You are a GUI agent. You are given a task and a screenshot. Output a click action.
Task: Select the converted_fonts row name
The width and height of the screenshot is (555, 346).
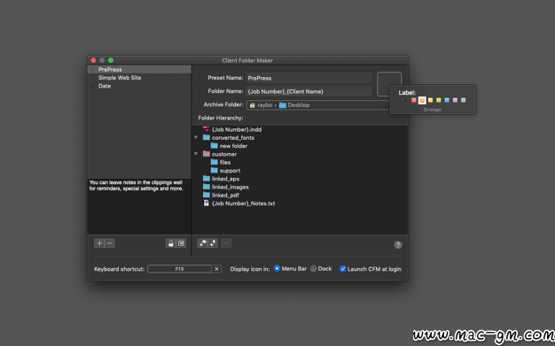click(233, 138)
